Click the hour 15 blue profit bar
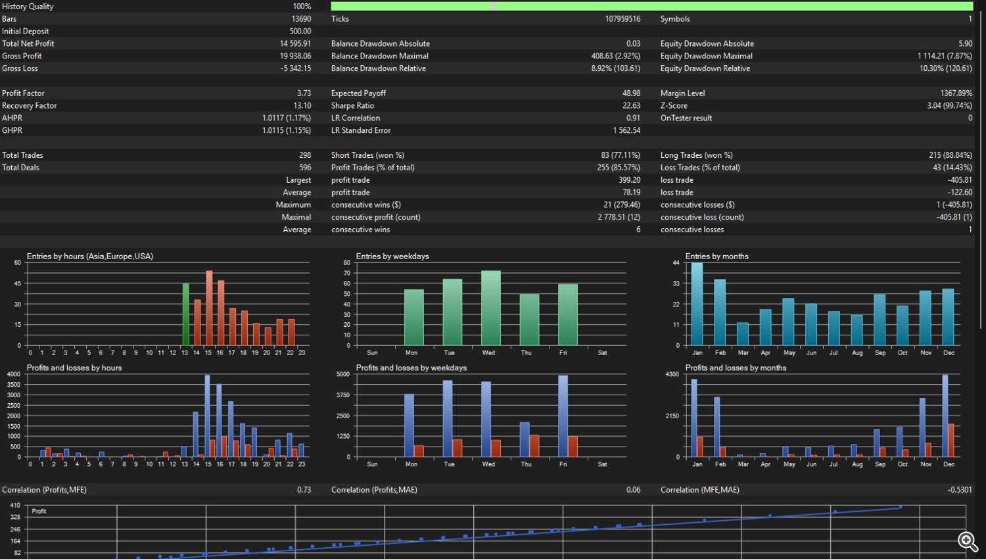Viewport: 986px width, 559px height. click(x=207, y=416)
